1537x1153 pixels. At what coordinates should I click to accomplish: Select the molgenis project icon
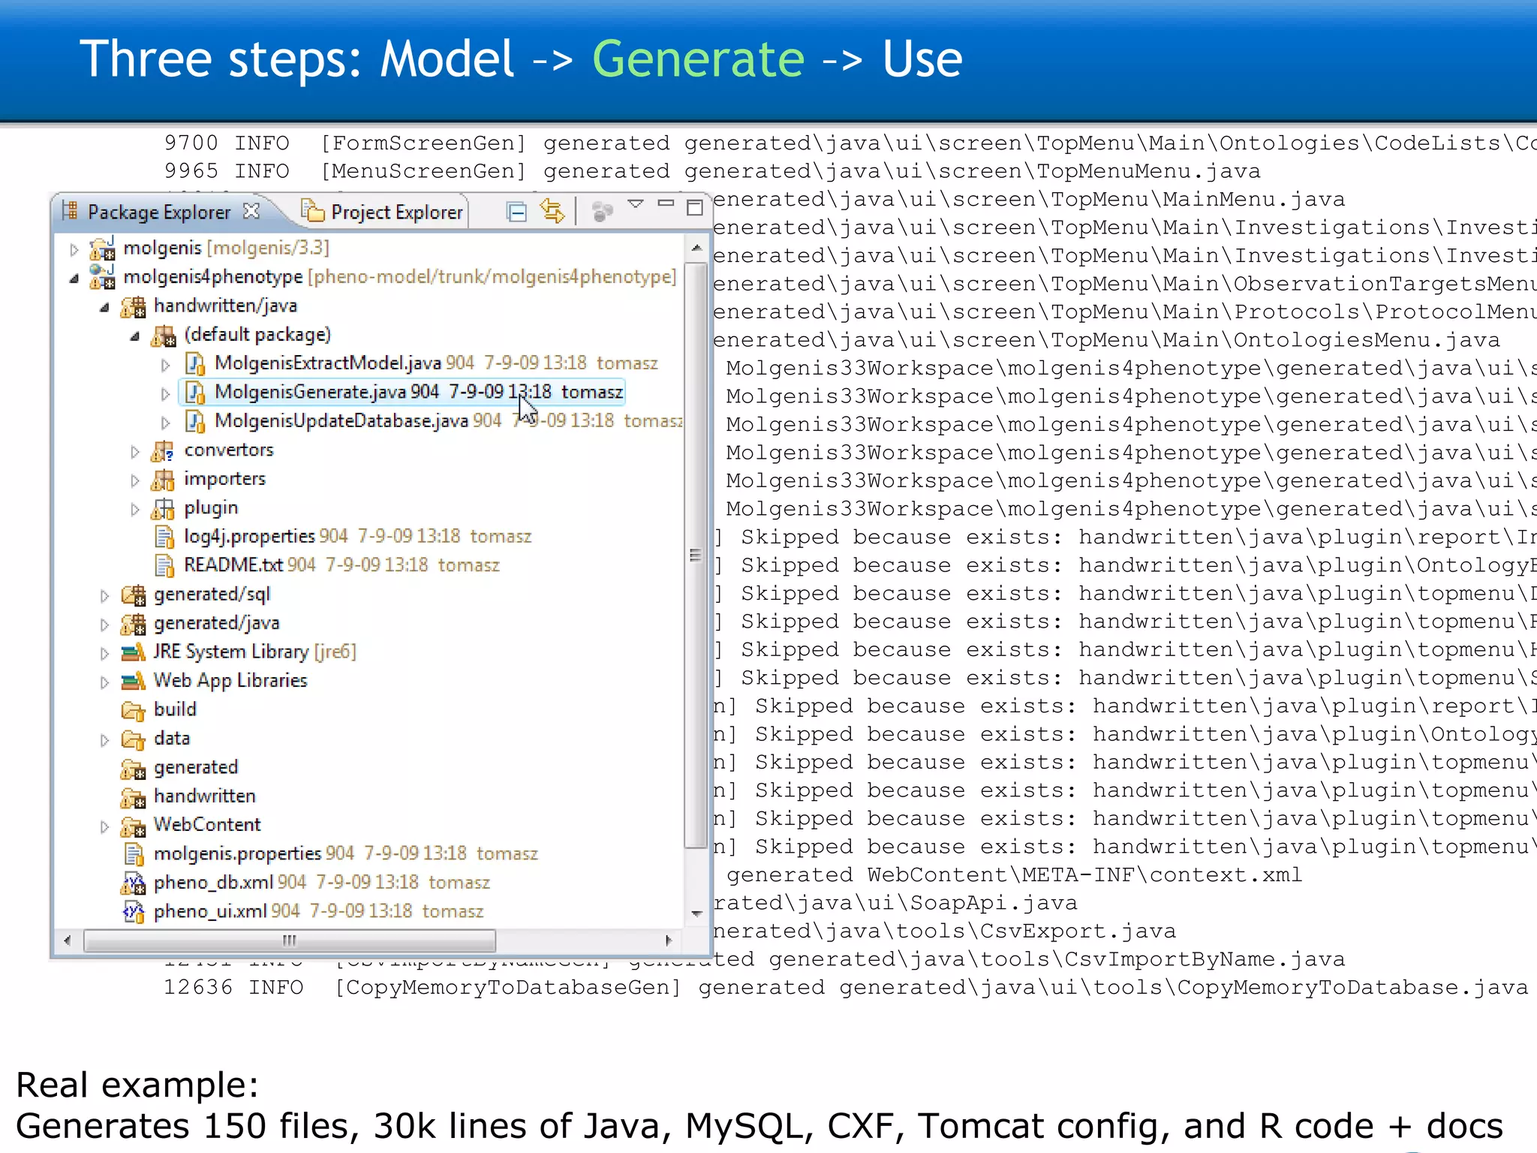[102, 248]
